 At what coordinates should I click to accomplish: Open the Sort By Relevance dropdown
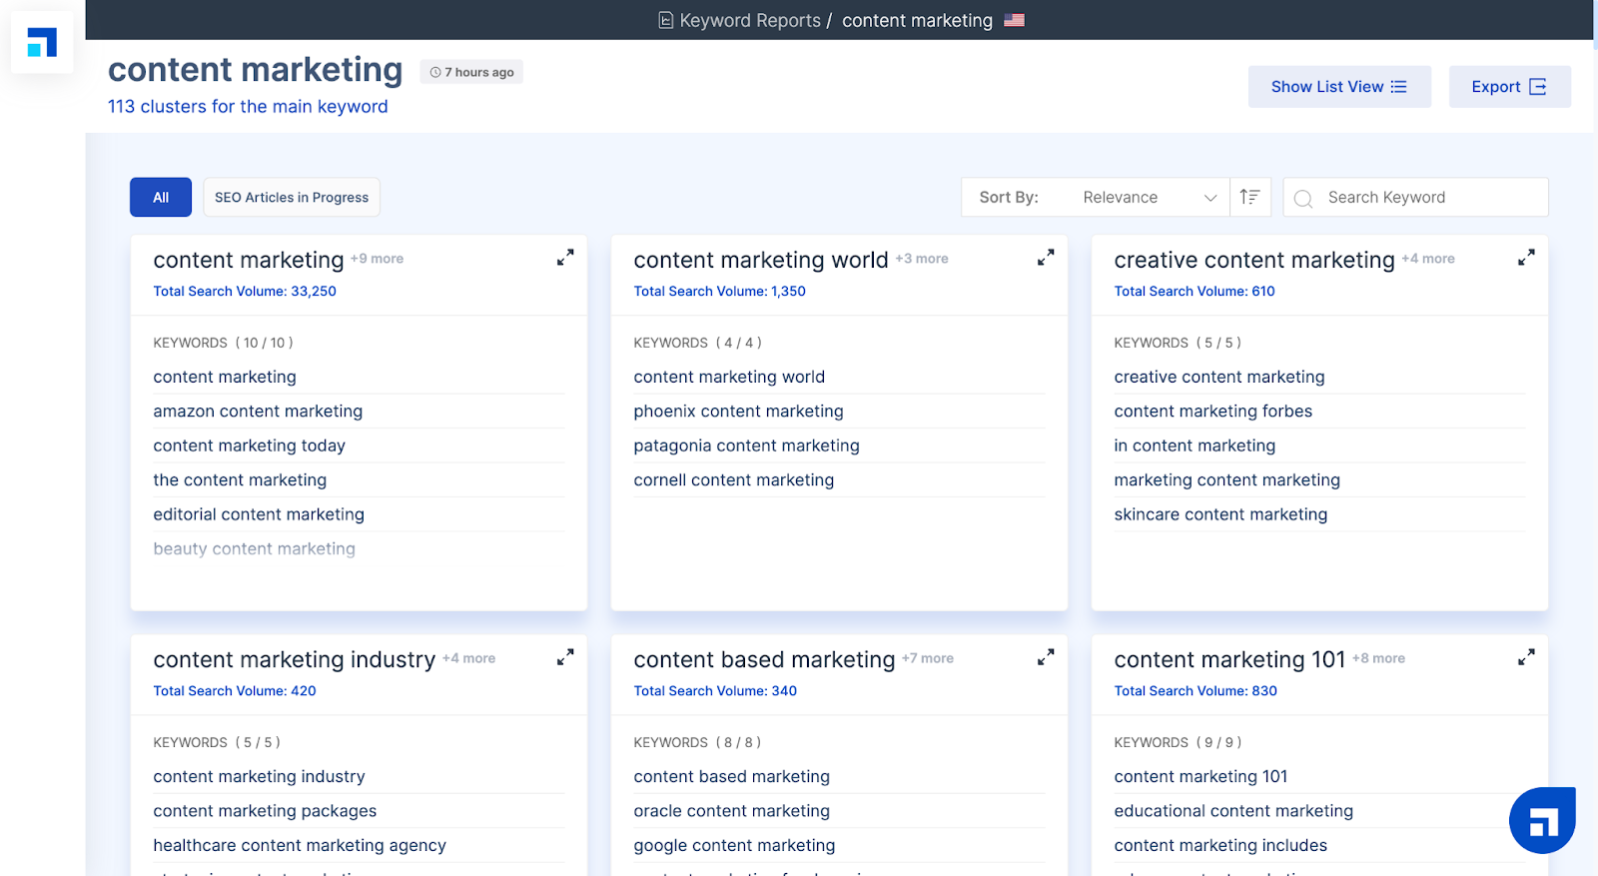1149,197
